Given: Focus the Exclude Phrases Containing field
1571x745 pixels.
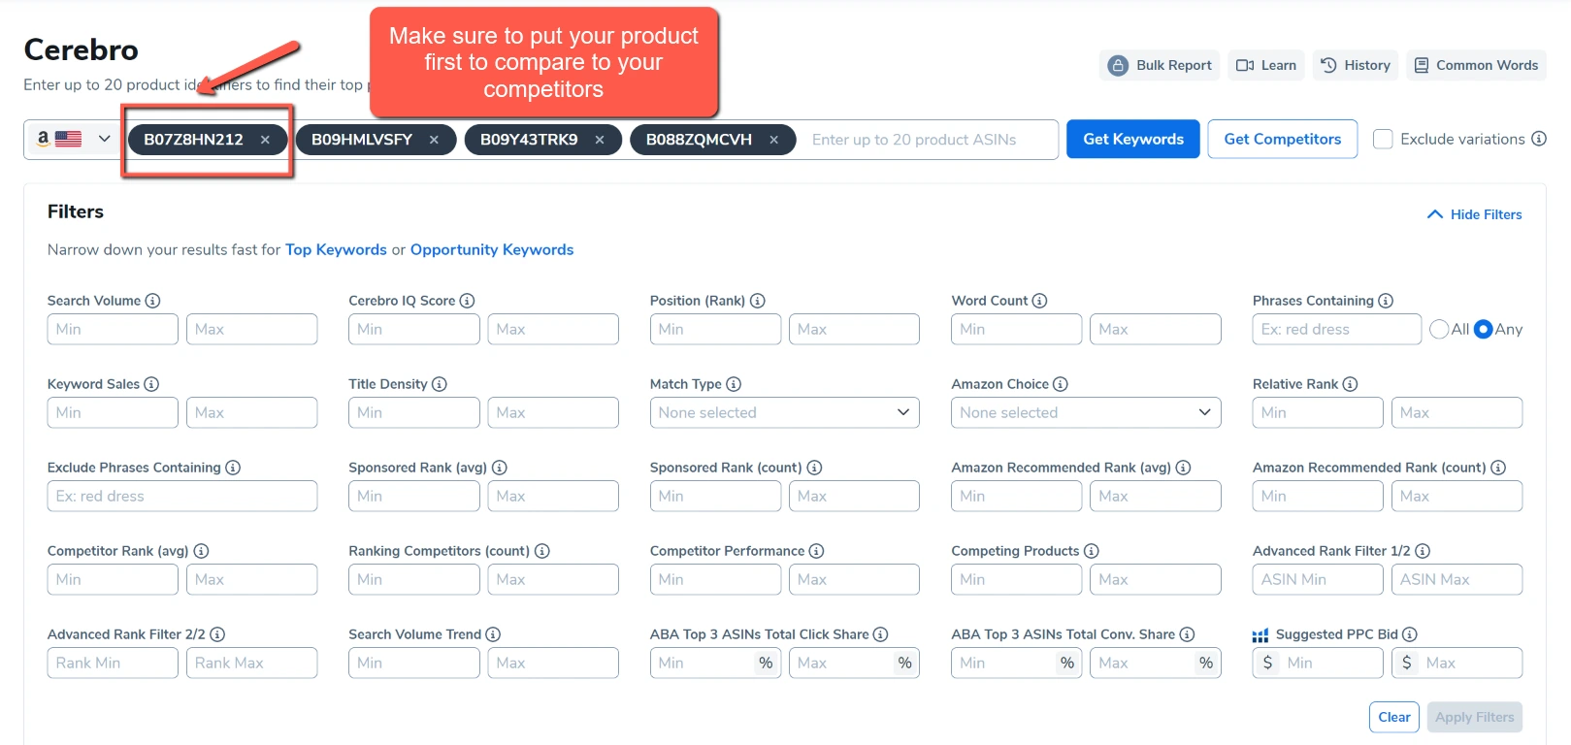Looking at the screenshot, I should [182, 496].
